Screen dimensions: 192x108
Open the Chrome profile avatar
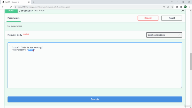click(185, 7)
